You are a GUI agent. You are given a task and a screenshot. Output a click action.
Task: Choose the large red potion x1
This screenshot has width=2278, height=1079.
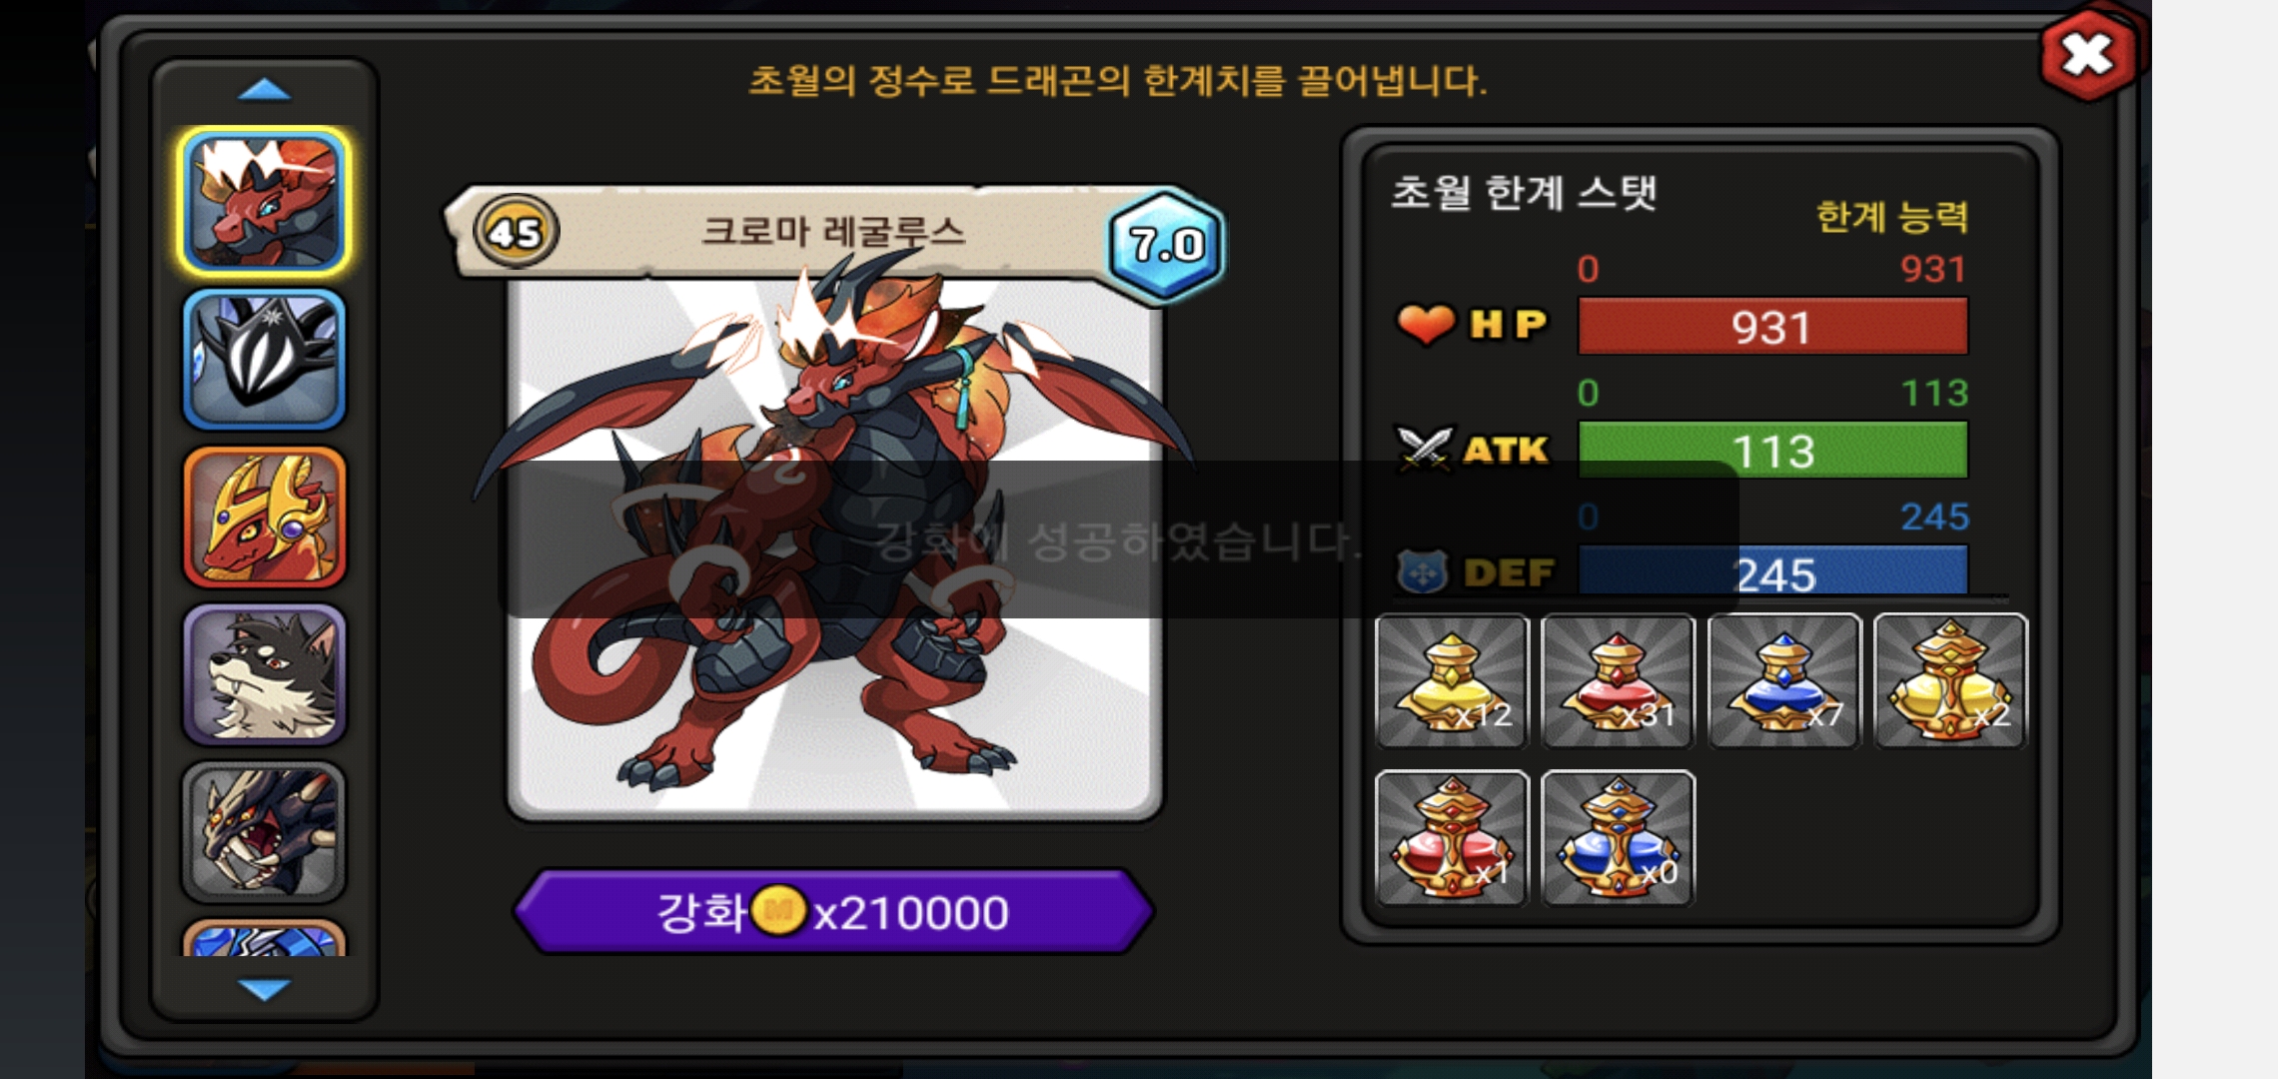coord(1452,838)
